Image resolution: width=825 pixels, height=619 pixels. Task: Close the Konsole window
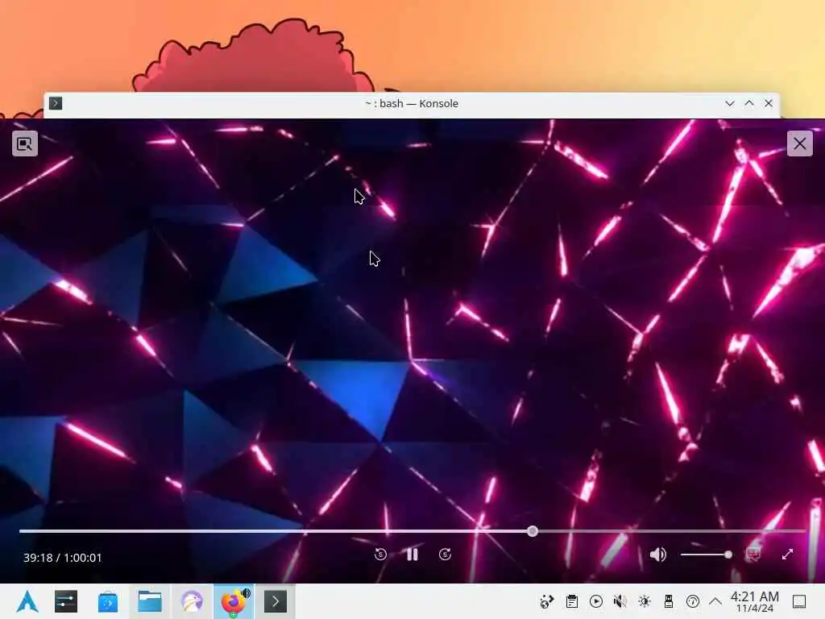(x=769, y=103)
